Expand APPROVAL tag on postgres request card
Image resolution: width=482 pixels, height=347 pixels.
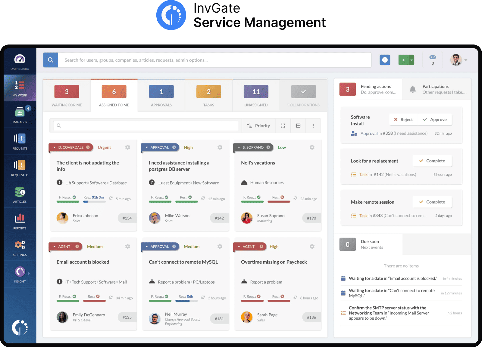[x=160, y=147]
